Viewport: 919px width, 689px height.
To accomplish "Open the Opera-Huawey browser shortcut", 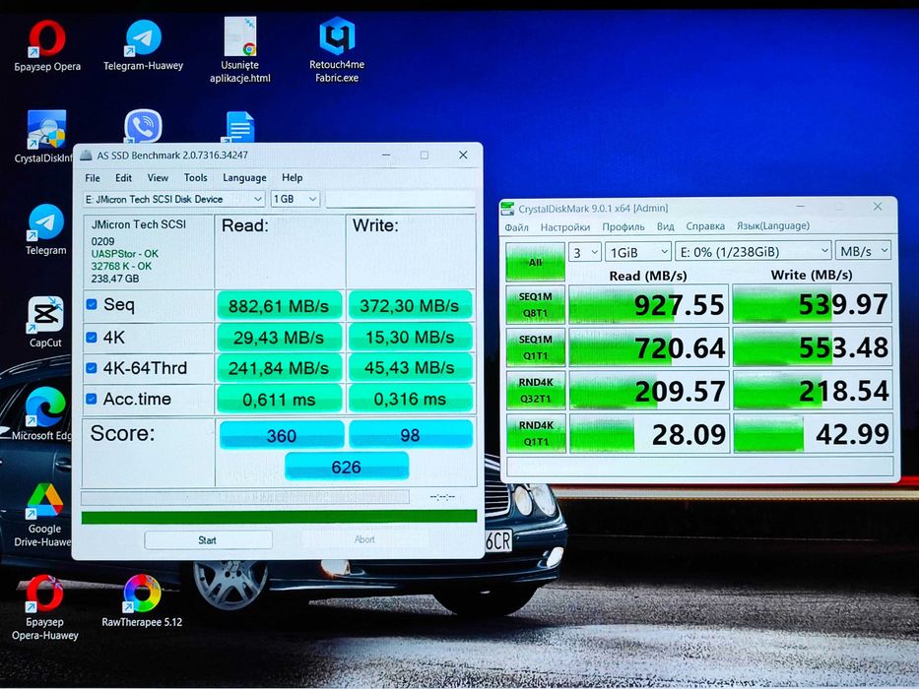I will [x=44, y=608].
